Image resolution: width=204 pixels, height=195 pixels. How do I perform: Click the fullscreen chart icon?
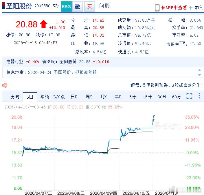click(x=189, y=96)
